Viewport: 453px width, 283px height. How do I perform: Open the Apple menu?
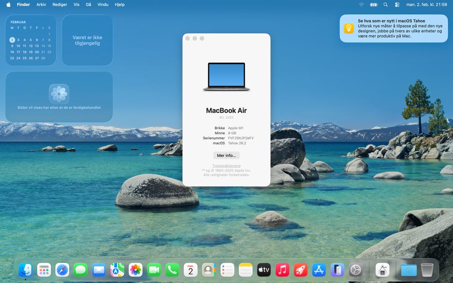8,4
